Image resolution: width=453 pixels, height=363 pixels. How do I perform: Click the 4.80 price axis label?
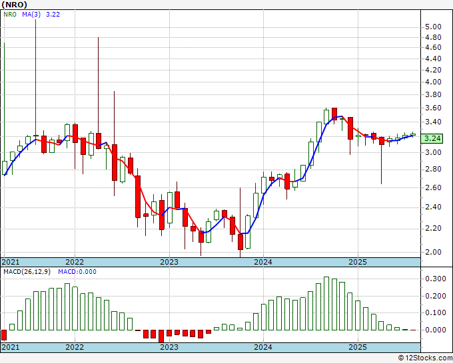433,37
